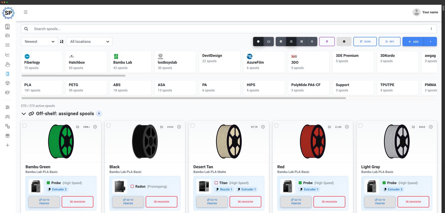
Task: Click the brand row horizontal scrollbar
Action: [x=73, y=76]
